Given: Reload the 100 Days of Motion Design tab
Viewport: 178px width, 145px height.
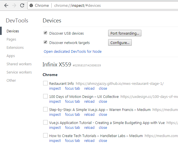Looking at the screenshot, I should [89, 101].
